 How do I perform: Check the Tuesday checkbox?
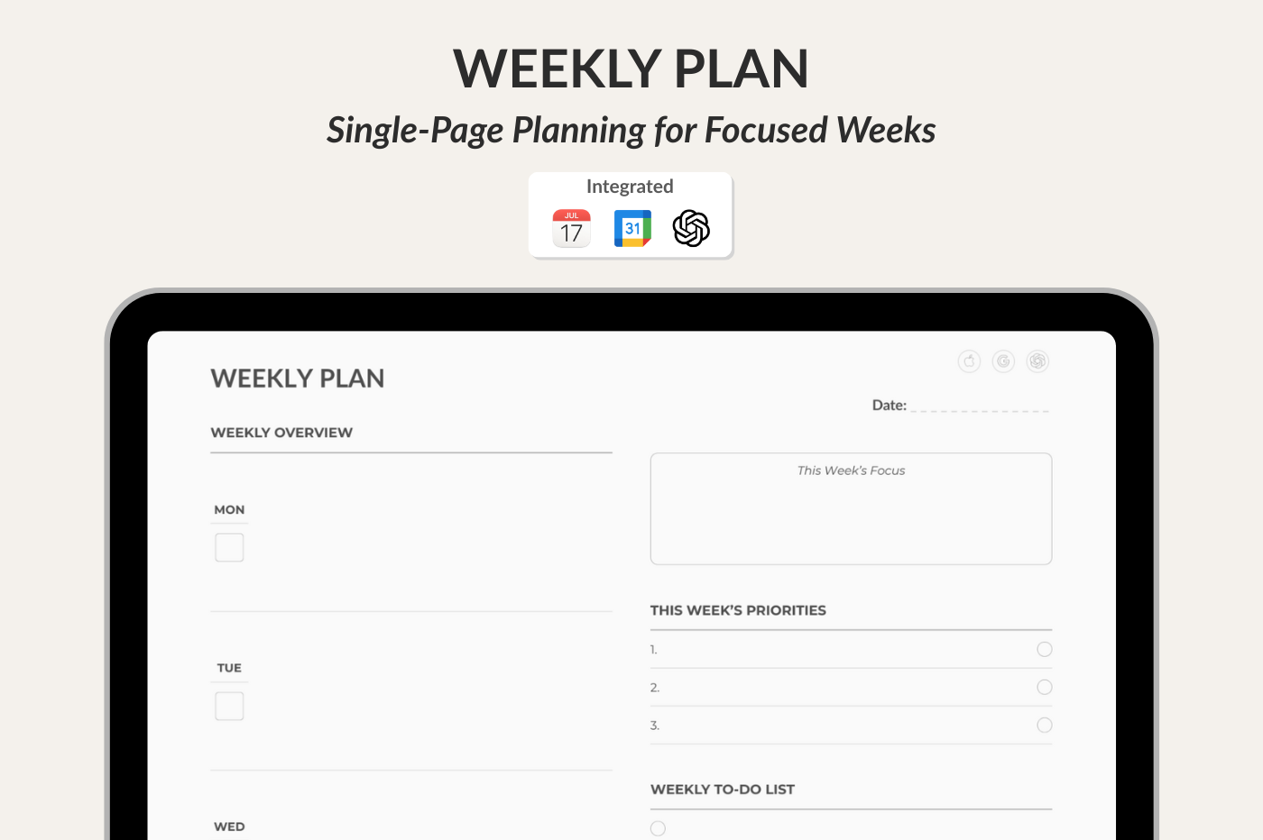(x=229, y=706)
